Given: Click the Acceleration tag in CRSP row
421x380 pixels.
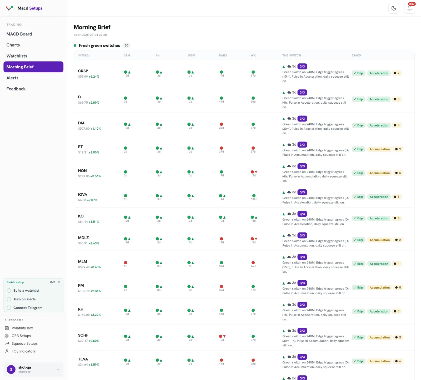Looking at the screenshot, I should coord(379,73).
